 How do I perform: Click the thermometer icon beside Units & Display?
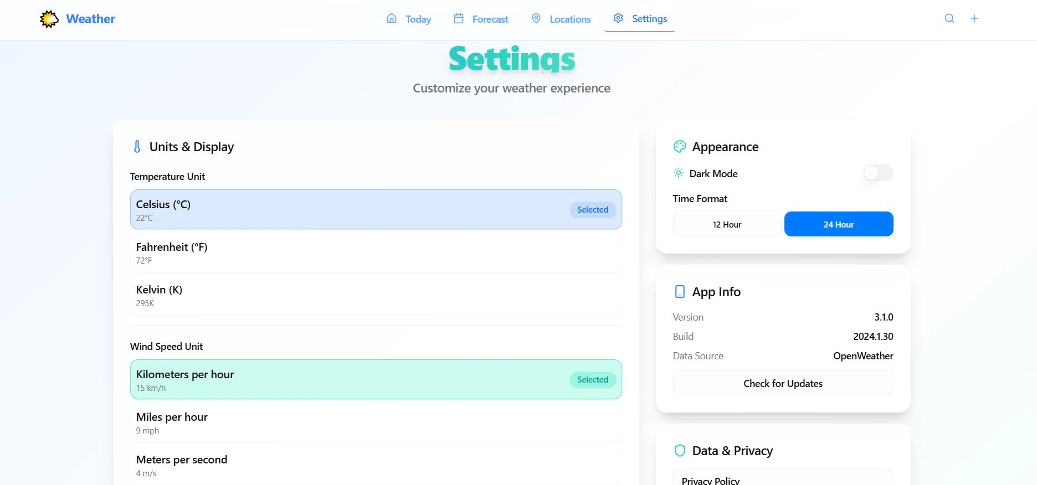(x=137, y=147)
